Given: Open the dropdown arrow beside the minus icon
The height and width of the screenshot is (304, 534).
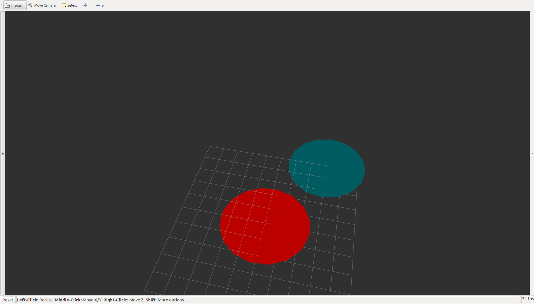Looking at the screenshot, I should (x=103, y=6).
